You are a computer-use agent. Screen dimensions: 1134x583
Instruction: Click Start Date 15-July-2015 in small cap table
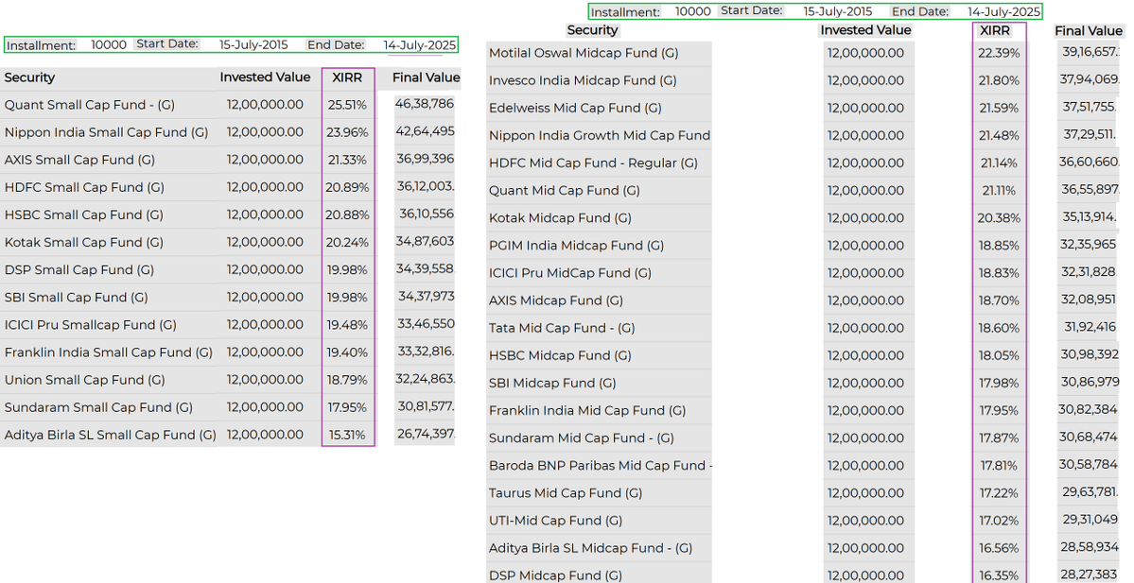click(x=253, y=44)
